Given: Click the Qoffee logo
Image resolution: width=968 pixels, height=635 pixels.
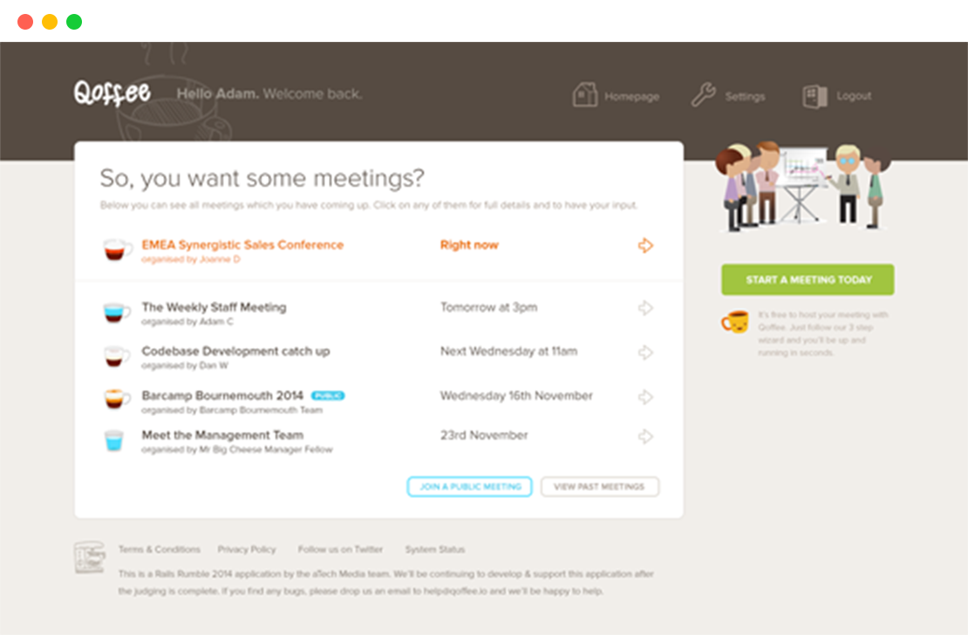Looking at the screenshot, I should (112, 93).
